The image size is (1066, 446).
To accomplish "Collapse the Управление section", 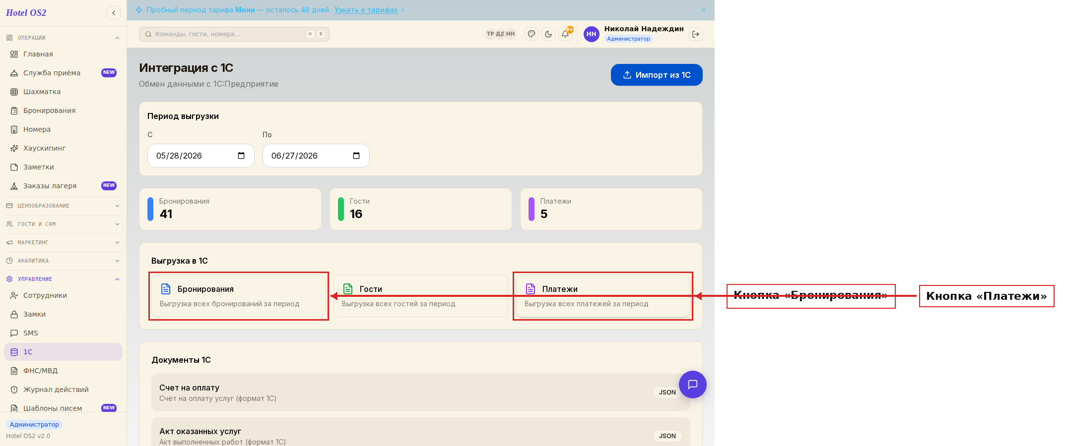I will pyautogui.click(x=63, y=279).
